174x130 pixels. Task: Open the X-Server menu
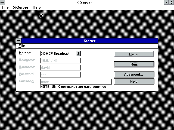[x=20, y=8]
